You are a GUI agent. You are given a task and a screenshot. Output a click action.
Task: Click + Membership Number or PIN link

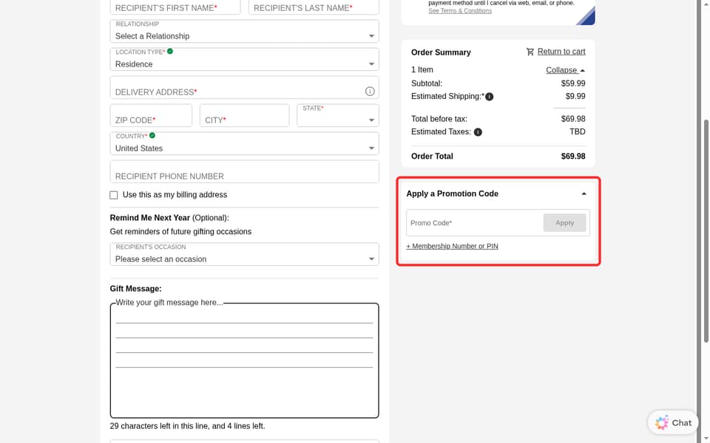point(452,246)
